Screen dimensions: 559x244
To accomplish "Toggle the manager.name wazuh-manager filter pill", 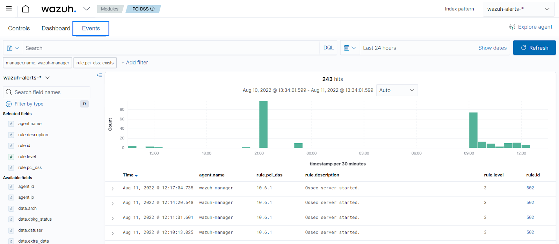I will (x=37, y=63).
